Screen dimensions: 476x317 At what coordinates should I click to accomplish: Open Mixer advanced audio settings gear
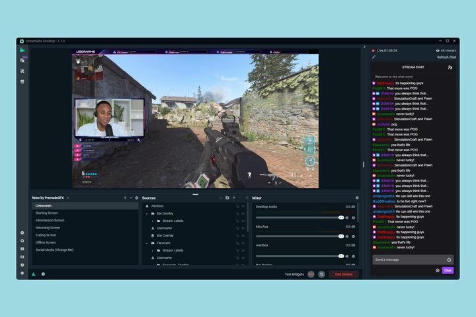[x=357, y=197]
